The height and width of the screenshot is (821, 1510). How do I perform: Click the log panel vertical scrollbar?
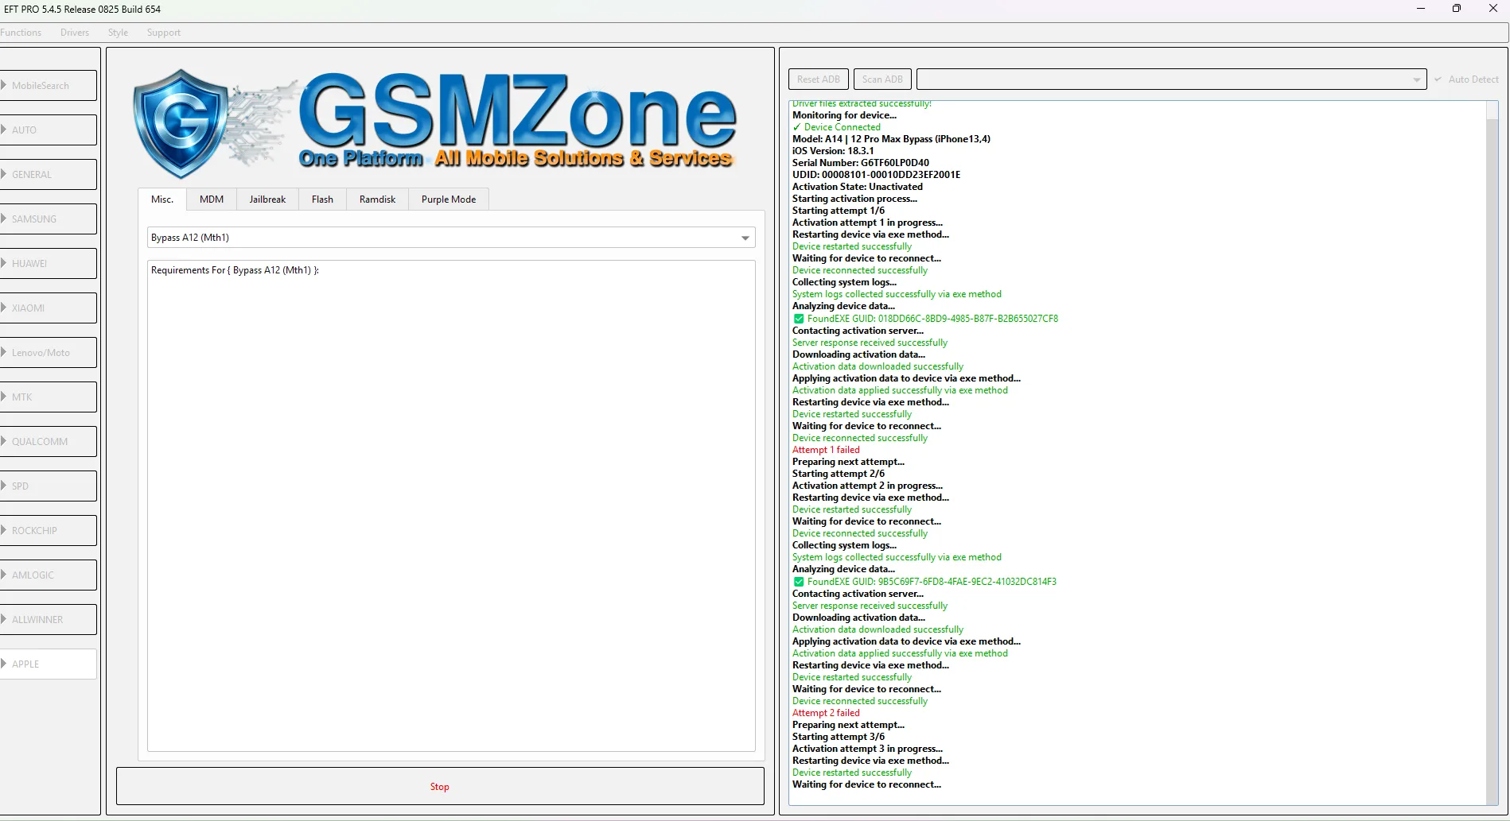(x=1492, y=453)
